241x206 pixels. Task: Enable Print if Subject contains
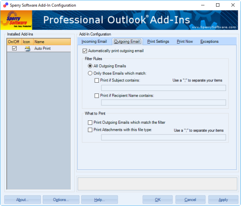pyautogui.click(x=96, y=80)
